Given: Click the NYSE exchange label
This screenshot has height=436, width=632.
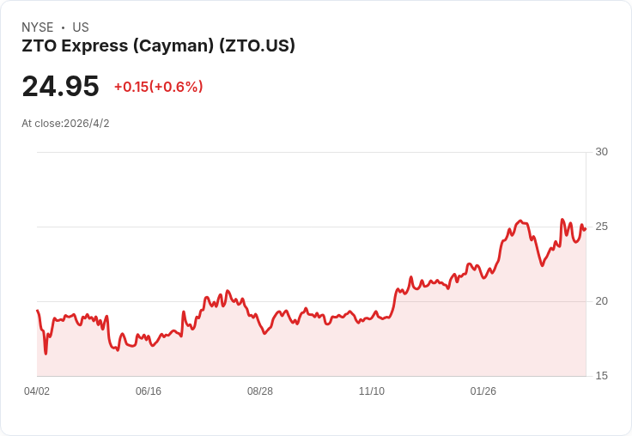Looking at the screenshot, I should 37,27.
